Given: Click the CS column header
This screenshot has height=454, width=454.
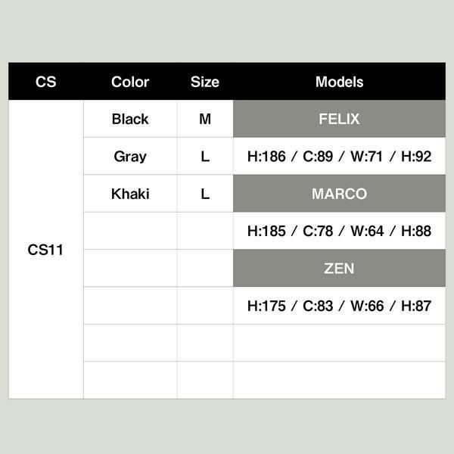Looking at the screenshot, I should (45, 82).
